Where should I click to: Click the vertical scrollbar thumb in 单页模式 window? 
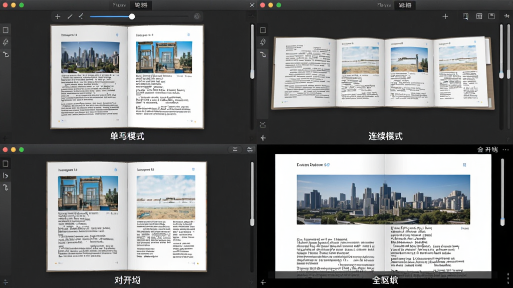[252, 74]
